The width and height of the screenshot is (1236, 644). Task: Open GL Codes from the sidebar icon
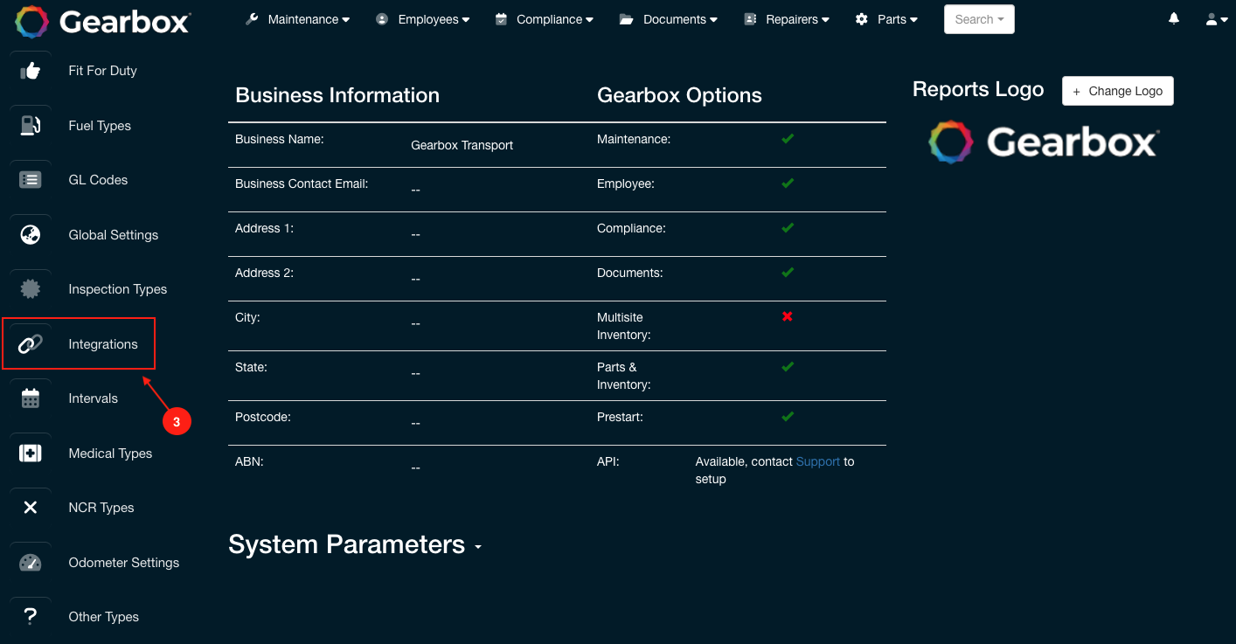coord(30,179)
